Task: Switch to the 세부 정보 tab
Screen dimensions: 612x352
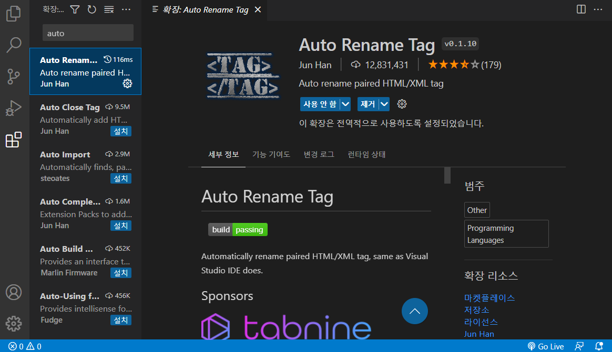Action: [223, 155]
